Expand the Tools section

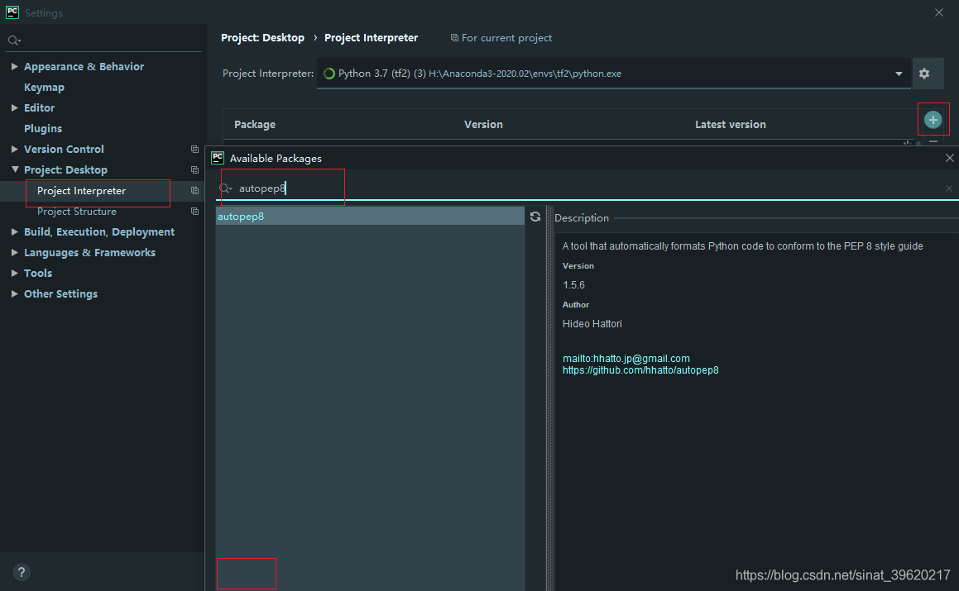14,273
